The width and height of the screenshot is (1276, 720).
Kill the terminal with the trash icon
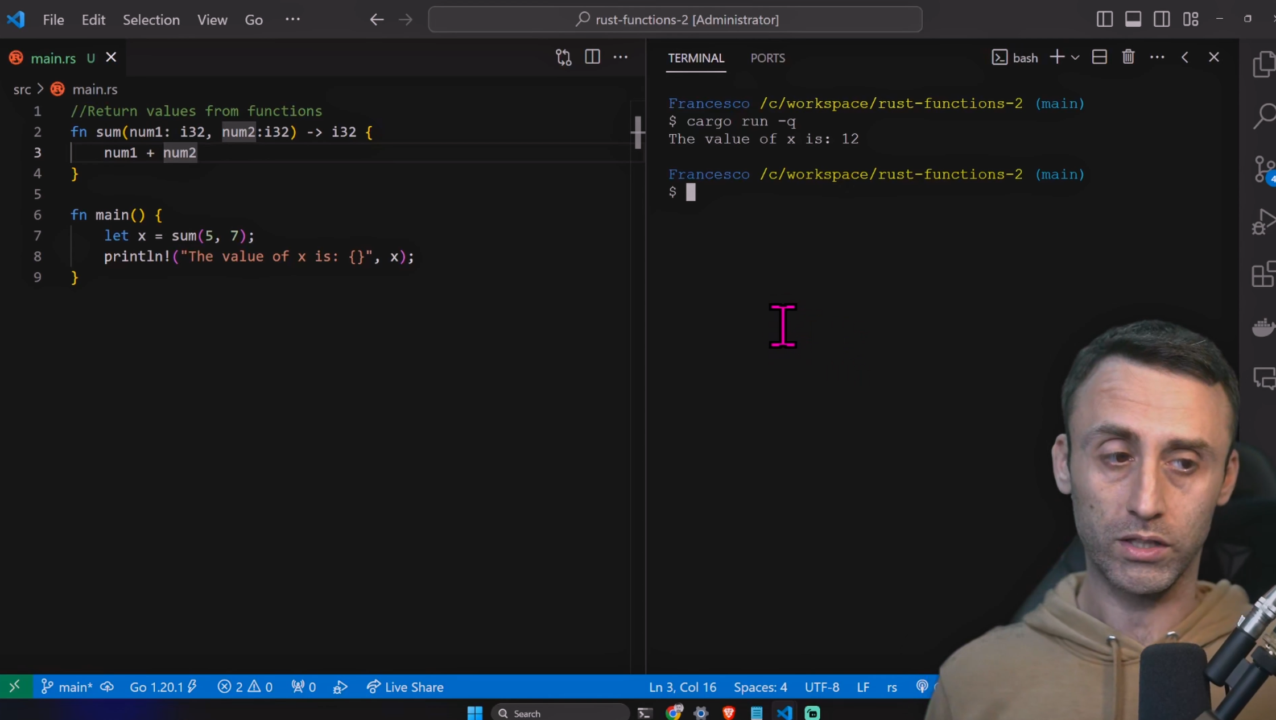pyautogui.click(x=1128, y=57)
